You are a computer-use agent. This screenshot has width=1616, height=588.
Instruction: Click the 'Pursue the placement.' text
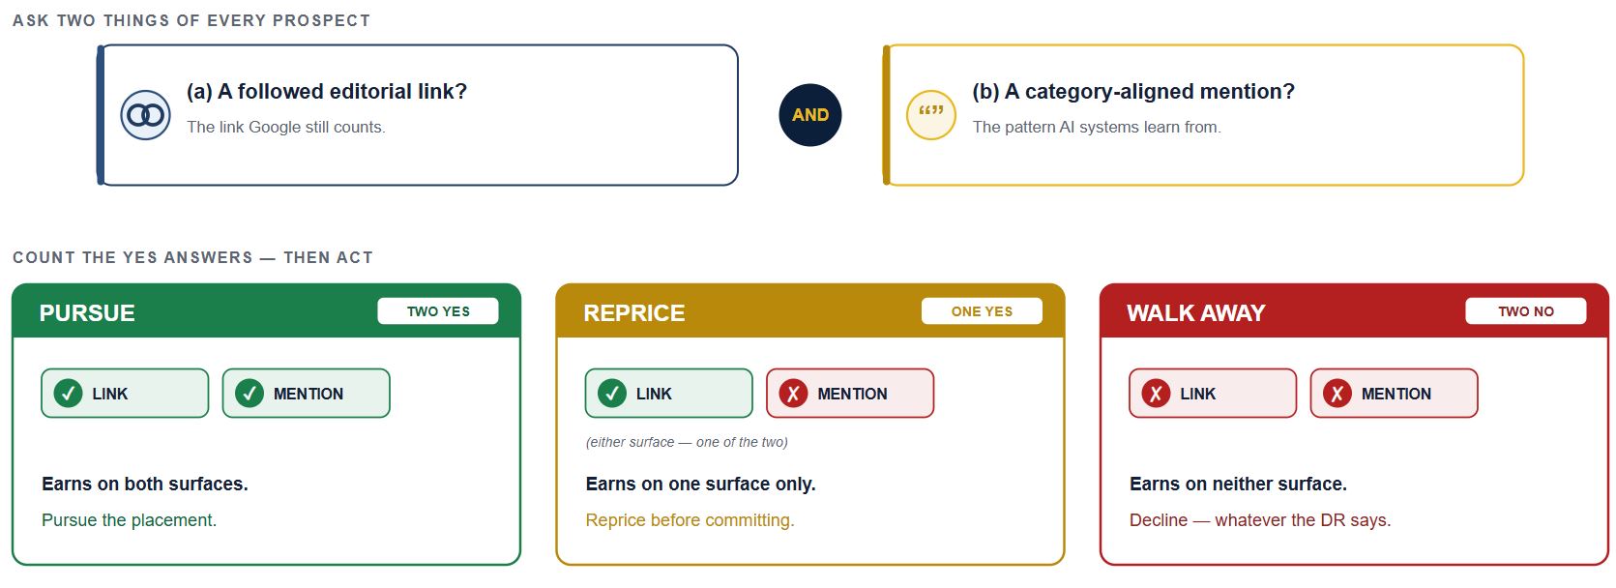129,520
